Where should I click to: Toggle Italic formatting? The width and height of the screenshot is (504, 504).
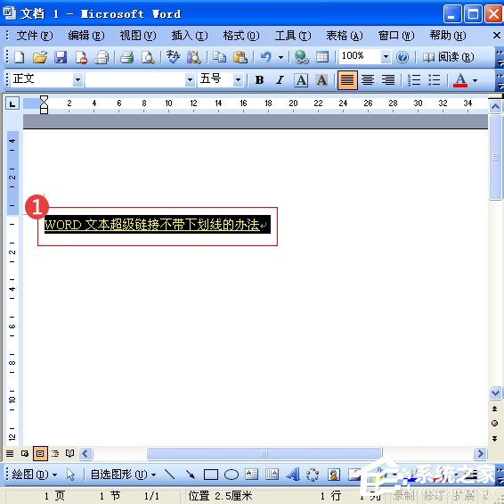(x=280, y=80)
